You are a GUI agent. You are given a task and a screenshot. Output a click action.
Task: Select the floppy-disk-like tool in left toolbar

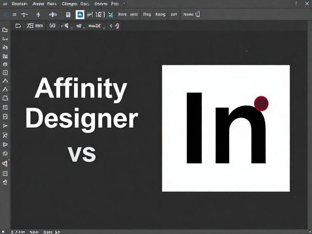click(x=5, y=107)
